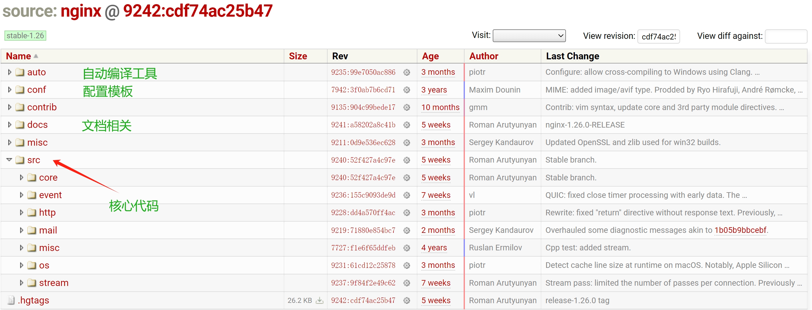Open revision link 9135:904c99bede17
The height and width of the screenshot is (310, 812).
pyautogui.click(x=363, y=108)
